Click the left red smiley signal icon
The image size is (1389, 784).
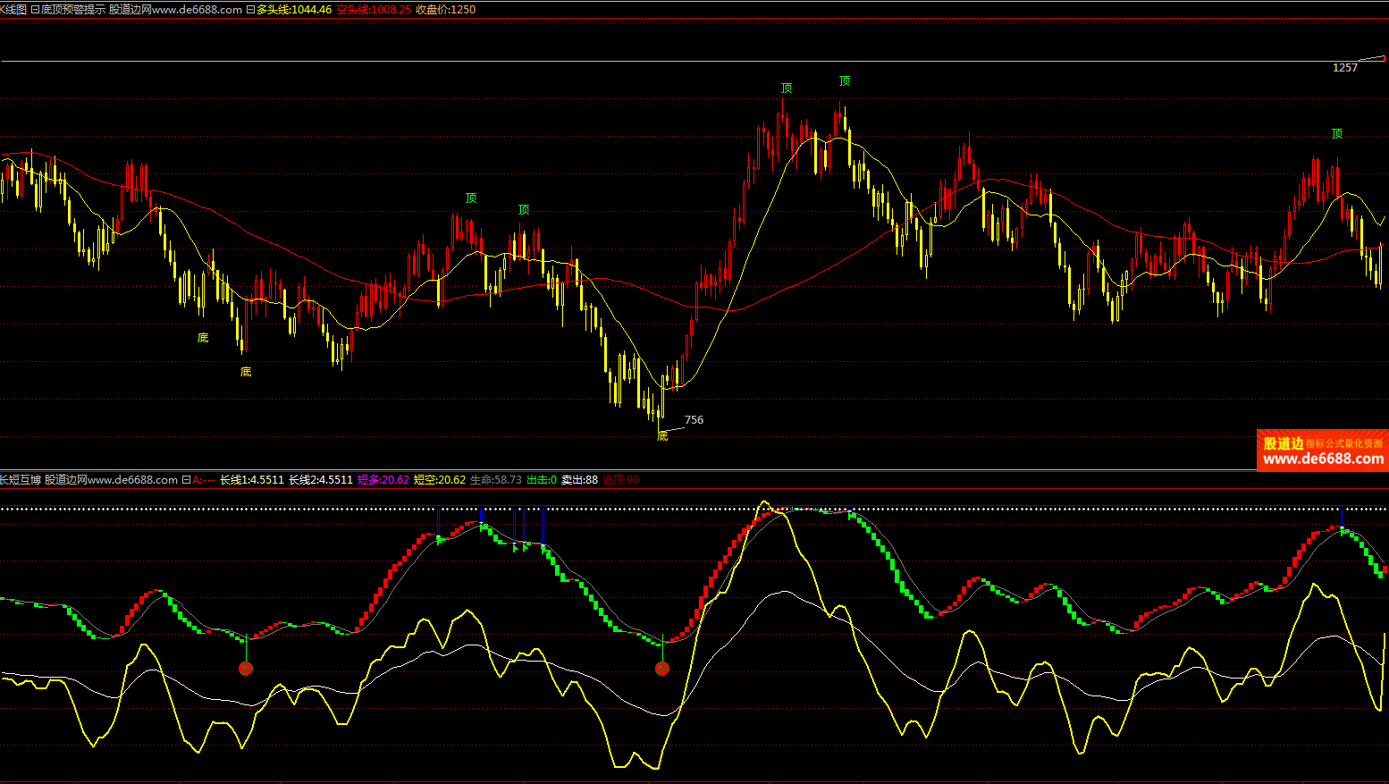(x=246, y=669)
